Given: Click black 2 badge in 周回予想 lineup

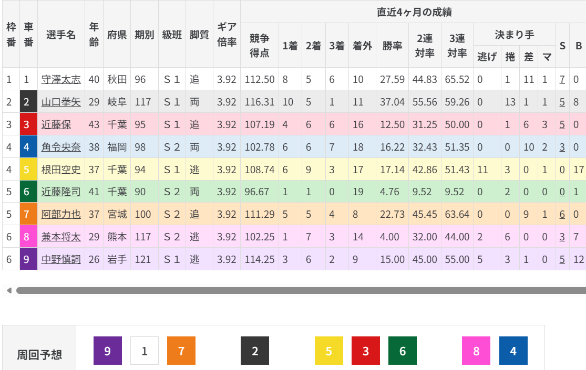Looking at the screenshot, I should (255, 351).
